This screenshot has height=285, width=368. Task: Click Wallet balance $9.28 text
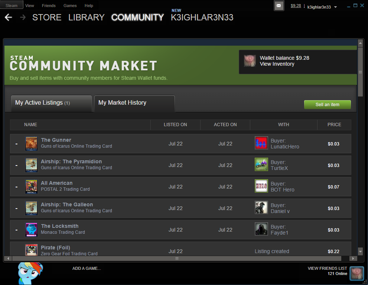[284, 58]
